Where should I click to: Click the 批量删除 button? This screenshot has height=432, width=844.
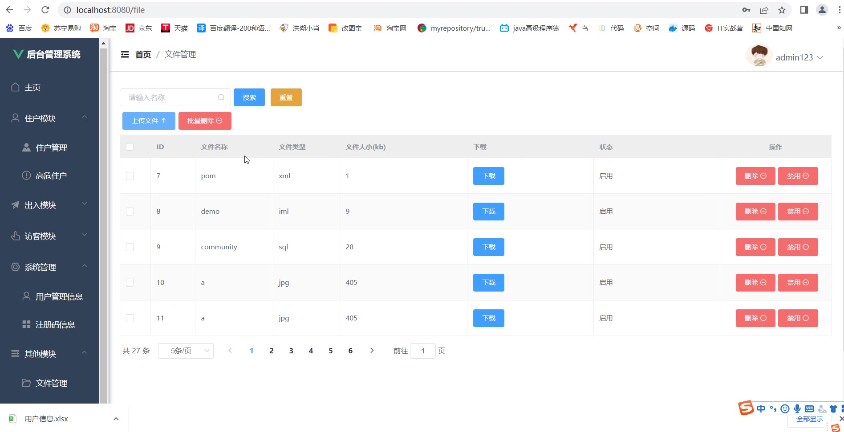point(205,121)
